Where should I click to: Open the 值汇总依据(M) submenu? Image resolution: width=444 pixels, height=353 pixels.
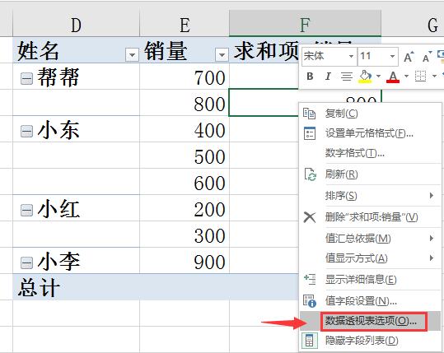tap(371, 239)
